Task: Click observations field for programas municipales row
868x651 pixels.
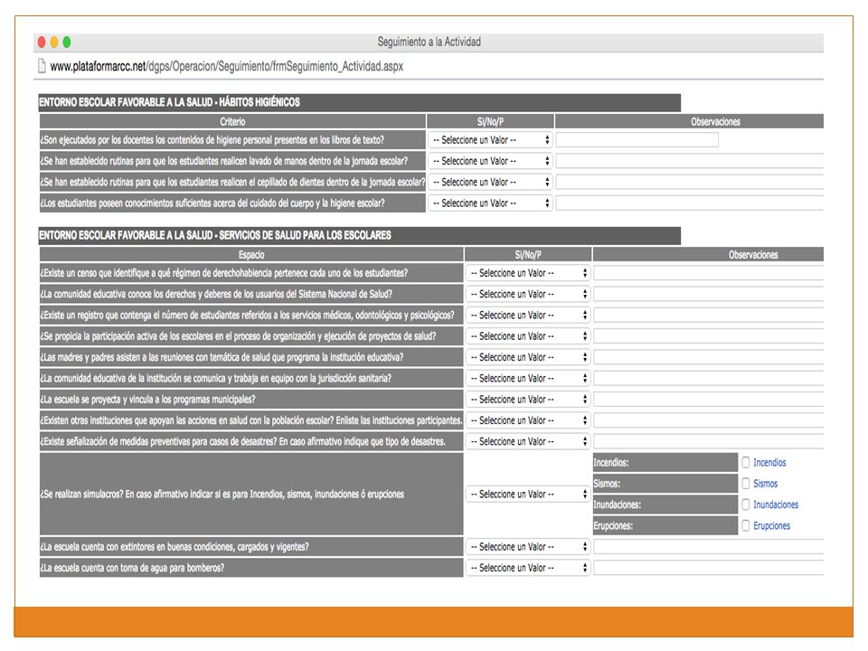Action: click(x=709, y=399)
